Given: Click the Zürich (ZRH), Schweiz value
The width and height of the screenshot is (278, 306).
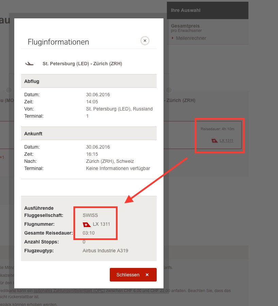Looking at the screenshot, I should 110,161.
